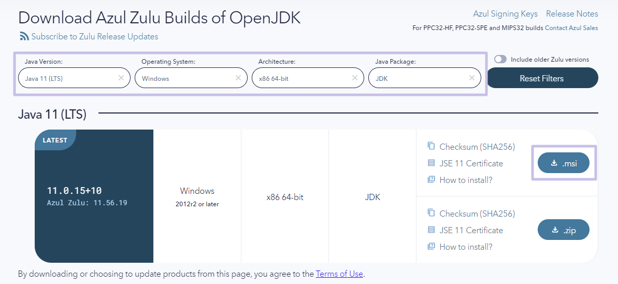This screenshot has height=284, width=618.
Task: Open the Release Notes link
Action: pos(572,14)
